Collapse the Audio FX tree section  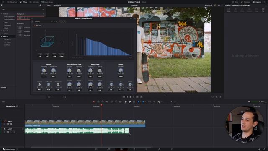2,36
